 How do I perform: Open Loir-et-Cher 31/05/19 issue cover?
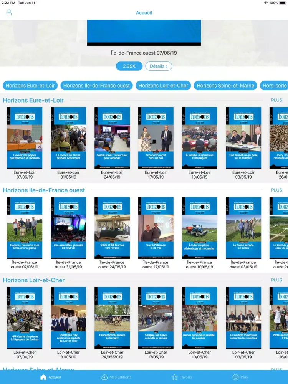point(68,318)
